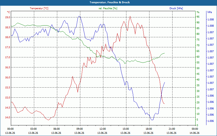Click the '25' humidity axis value

[x=198, y=97]
